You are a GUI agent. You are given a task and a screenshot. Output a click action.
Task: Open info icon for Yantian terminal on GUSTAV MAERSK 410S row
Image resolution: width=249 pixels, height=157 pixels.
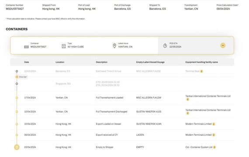tap(187, 113)
